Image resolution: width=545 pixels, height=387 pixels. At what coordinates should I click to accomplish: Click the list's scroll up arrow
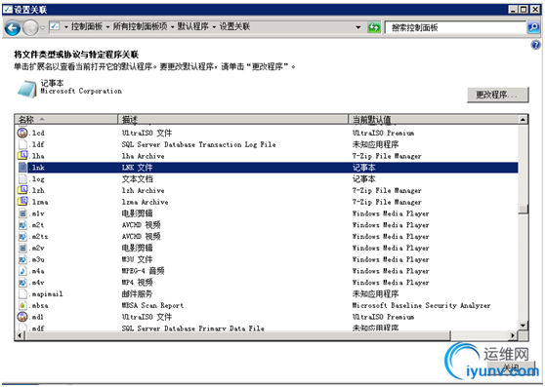(x=523, y=120)
